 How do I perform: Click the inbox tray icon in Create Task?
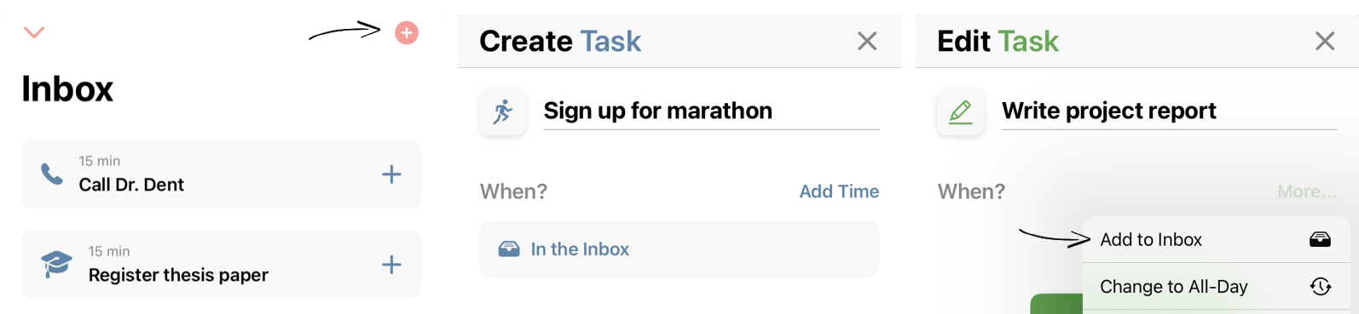point(509,249)
